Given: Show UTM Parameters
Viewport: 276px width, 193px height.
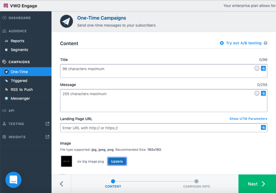Looking at the screenshot, I should point(248,119).
